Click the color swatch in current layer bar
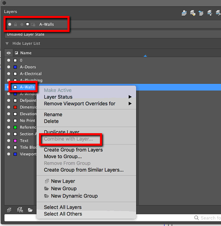Screen dimensions: 221x226 [27, 24]
